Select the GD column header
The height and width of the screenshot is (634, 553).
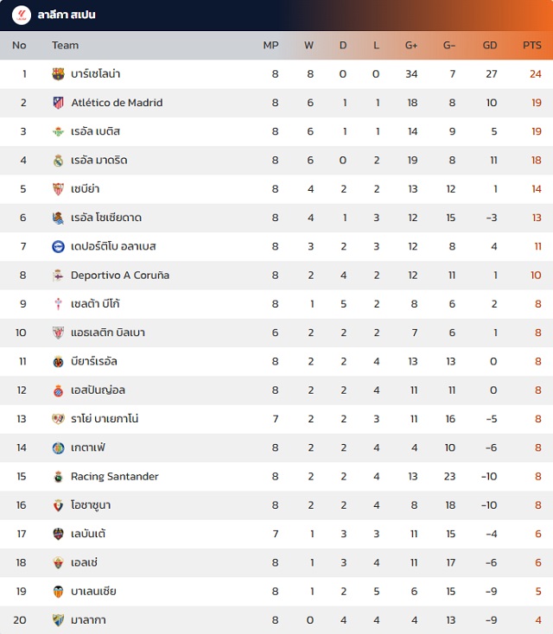489,45
